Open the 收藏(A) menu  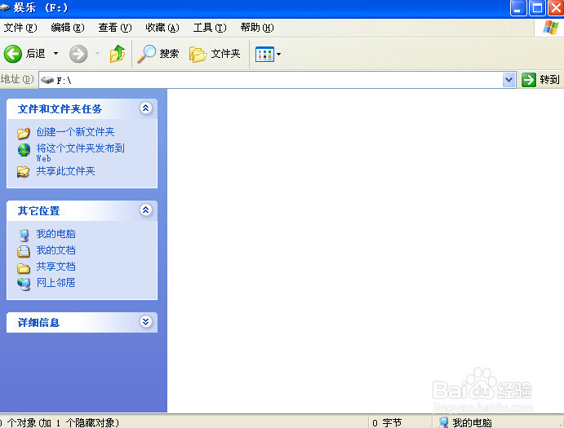pyautogui.click(x=162, y=28)
